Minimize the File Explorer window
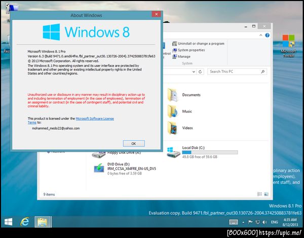The height and width of the screenshot is (238, 304). pos(246,26)
